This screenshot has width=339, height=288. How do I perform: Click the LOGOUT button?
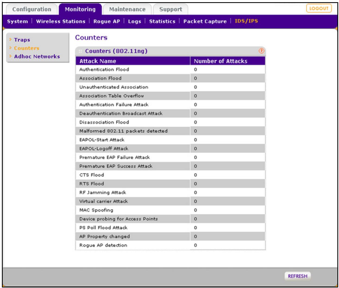(x=319, y=8)
